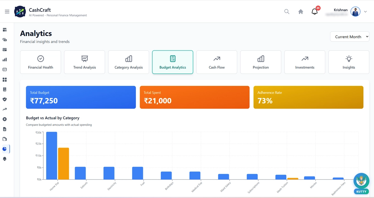
Task: Click the orange Home Exp actual bar
Action: coord(63,164)
